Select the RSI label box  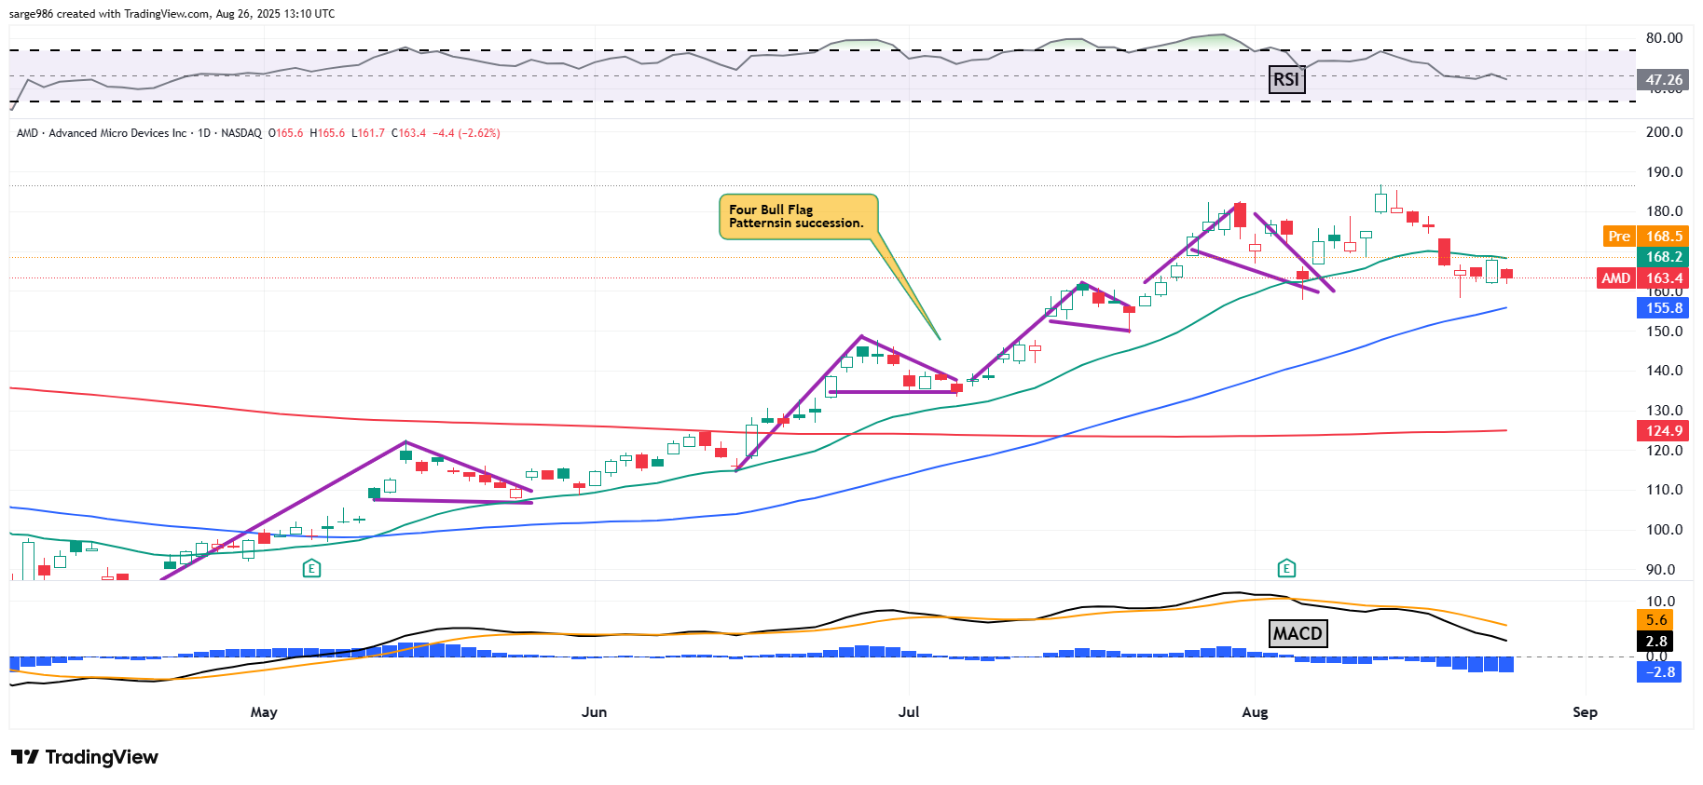pos(1286,80)
